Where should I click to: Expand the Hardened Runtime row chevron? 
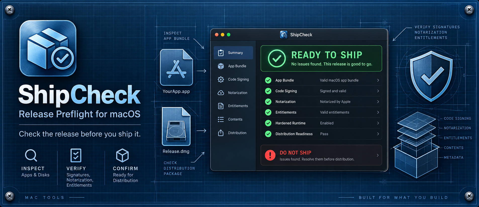coord(378,123)
